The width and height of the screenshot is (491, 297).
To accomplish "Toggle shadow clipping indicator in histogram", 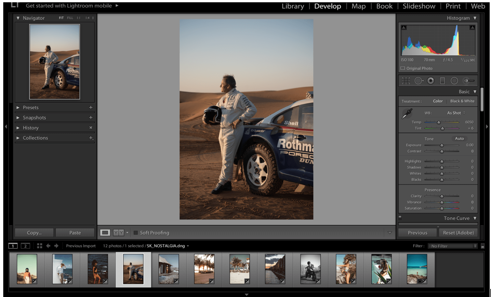I will click(404, 28).
